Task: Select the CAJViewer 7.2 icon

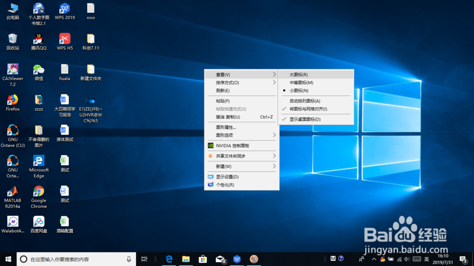Action: tap(13, 75)
